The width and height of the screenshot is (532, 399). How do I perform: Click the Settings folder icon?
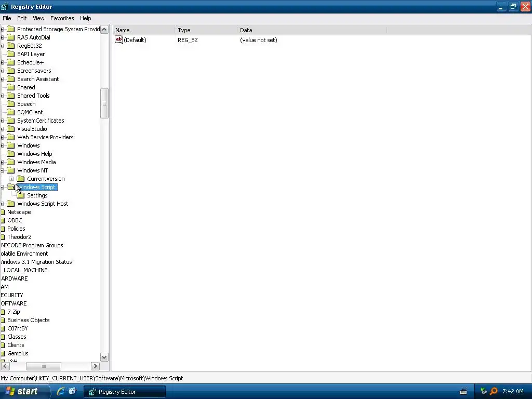pos(21,195)
